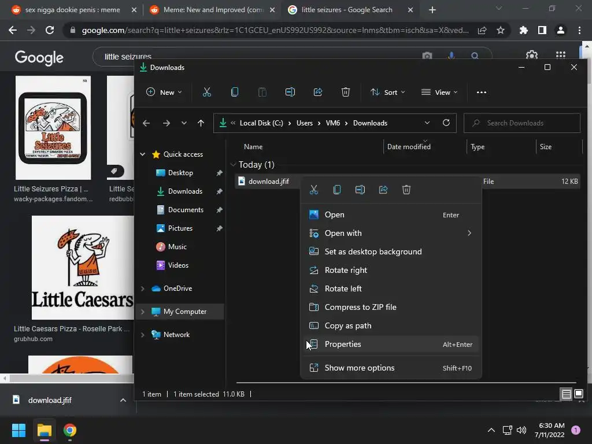Open the 'Open with' submenu

click(391, 233)
